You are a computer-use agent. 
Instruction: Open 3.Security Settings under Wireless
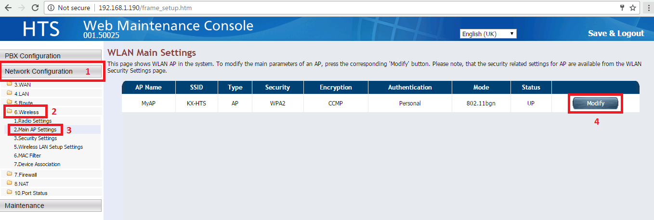click(35, 138)
